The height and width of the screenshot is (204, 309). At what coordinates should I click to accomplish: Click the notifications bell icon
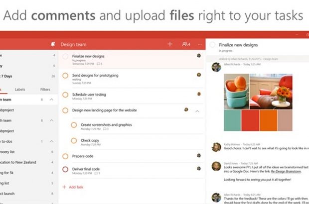52,44
